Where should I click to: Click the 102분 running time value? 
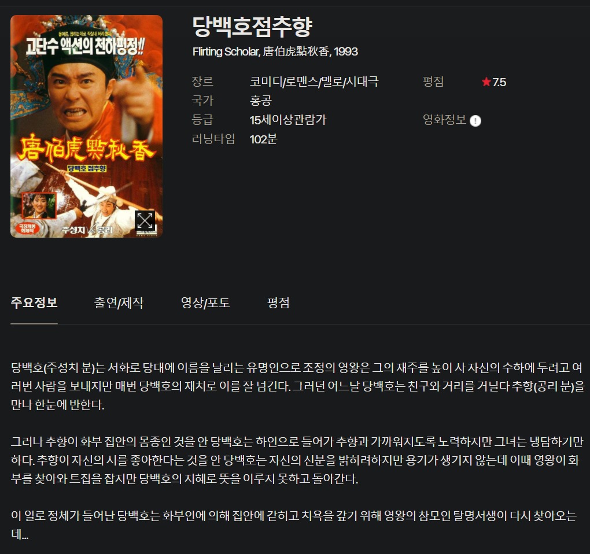263,139
